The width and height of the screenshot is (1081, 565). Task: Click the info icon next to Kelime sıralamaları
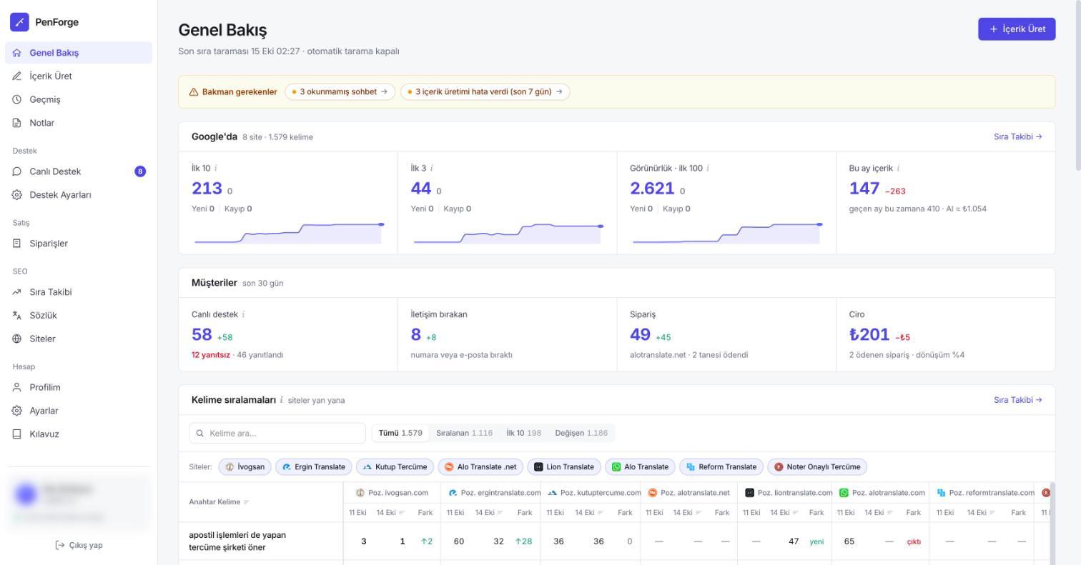(281, 401)
